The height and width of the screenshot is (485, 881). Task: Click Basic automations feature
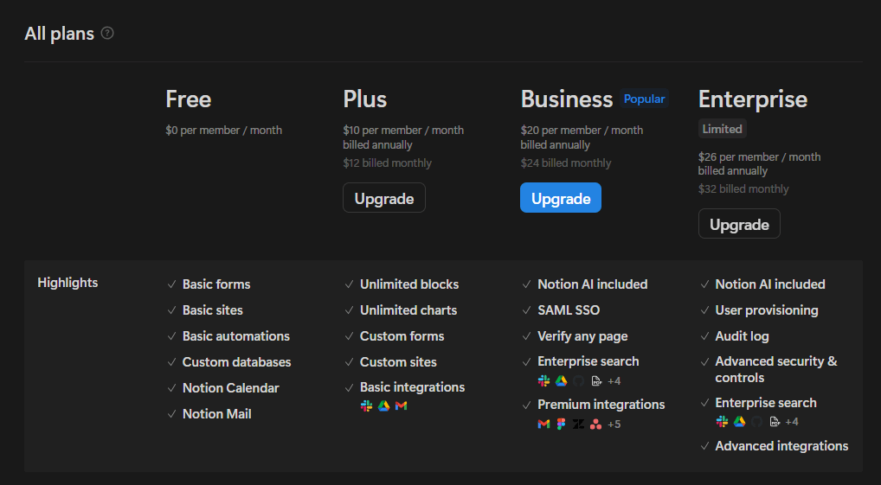[236, 335]
